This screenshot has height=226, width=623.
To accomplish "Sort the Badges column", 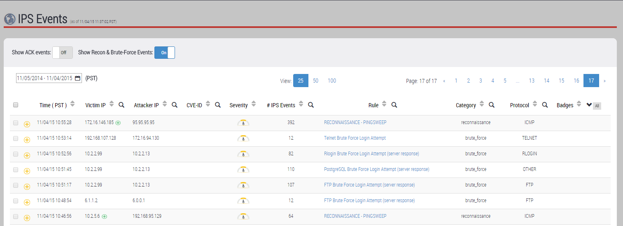I will [x=579, y=104].
